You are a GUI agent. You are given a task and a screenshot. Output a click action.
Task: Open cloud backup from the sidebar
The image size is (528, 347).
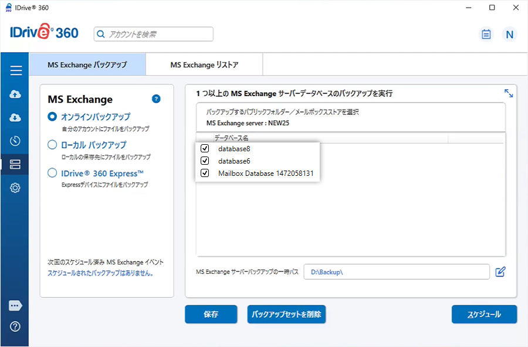coord(16,94)
